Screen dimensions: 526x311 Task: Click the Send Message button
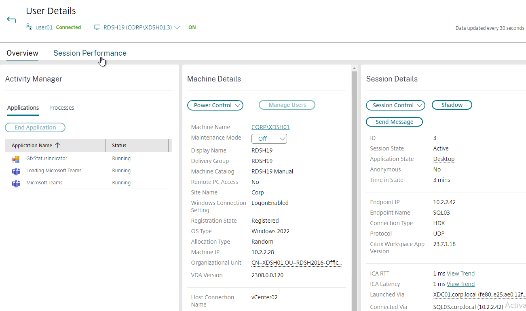[x=394, y=122]
